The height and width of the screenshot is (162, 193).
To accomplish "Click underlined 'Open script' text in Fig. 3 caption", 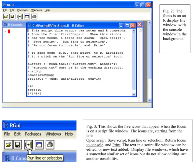I will tap(96, 140).
